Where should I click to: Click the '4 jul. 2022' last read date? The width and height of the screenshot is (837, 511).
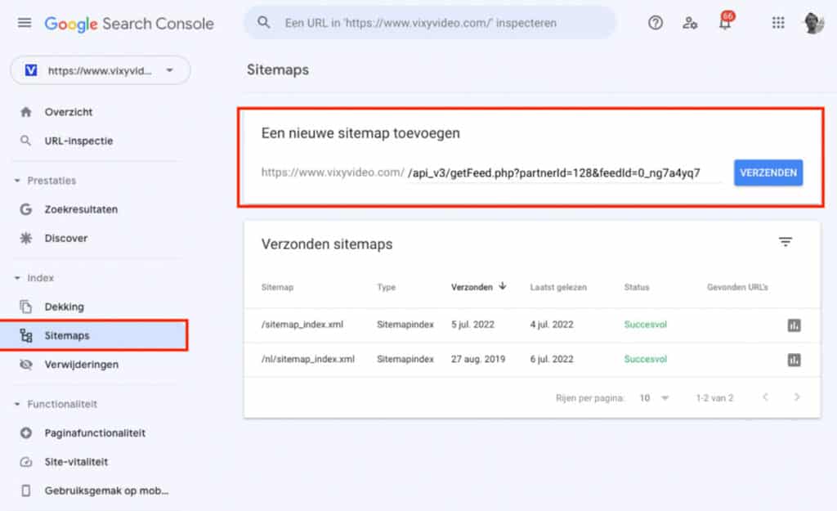552,325
